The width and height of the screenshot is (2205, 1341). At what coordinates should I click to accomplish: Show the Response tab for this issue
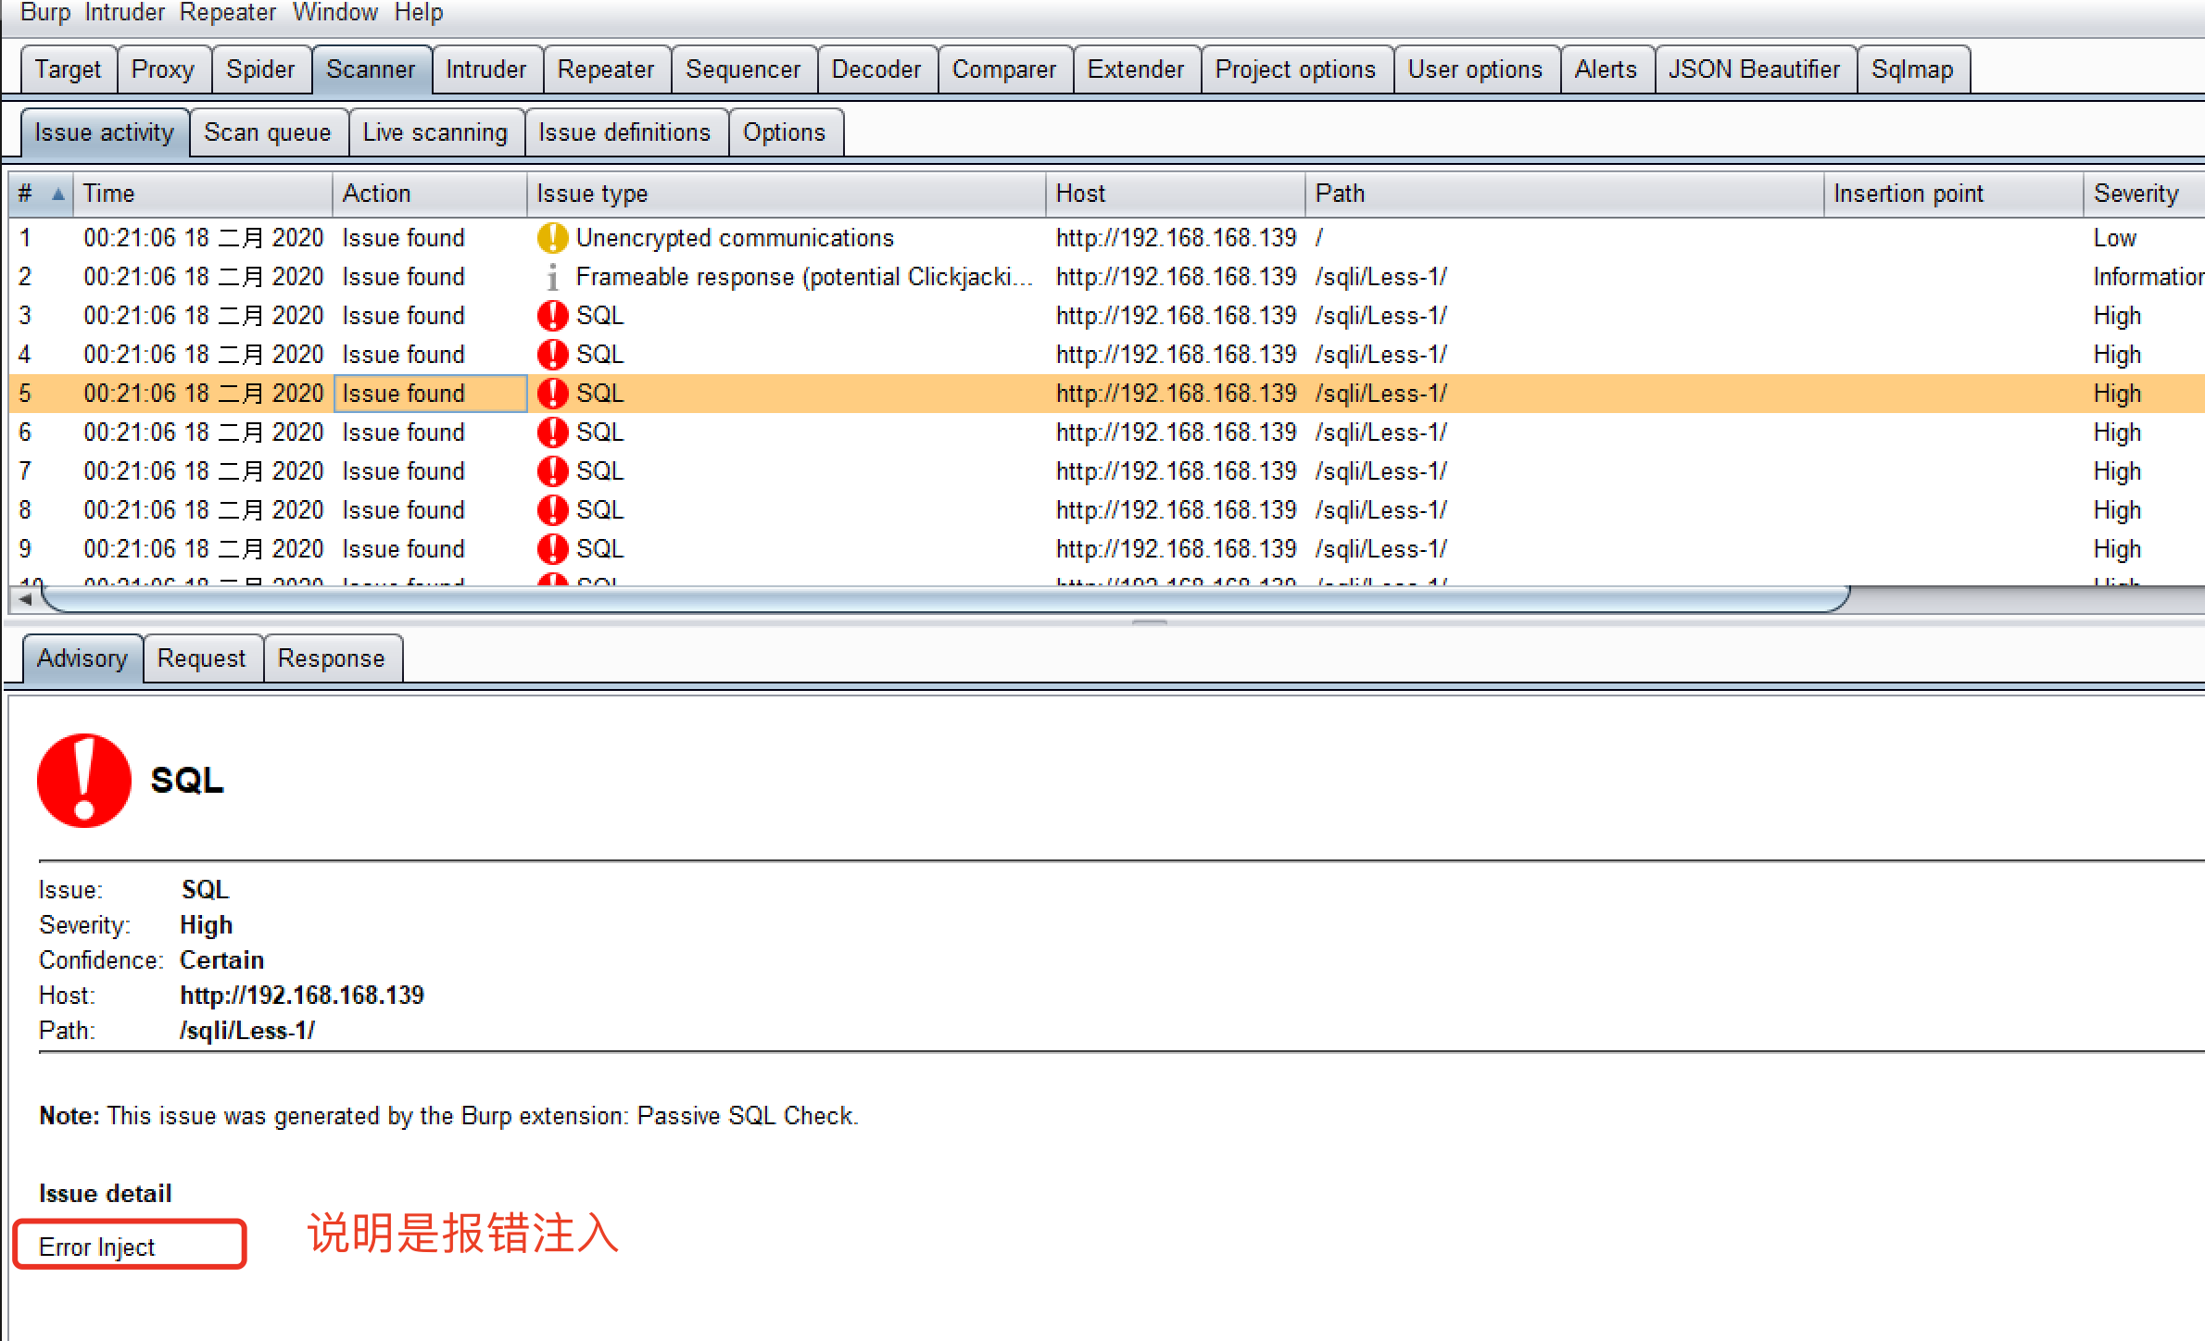(332, 658)
